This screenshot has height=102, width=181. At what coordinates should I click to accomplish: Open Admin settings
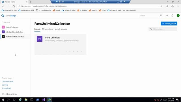click(9, 94)
